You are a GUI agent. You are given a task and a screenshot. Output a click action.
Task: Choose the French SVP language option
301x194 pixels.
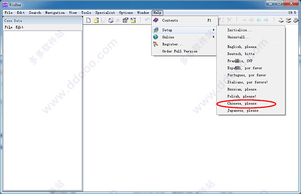click(x=251, y=61)
